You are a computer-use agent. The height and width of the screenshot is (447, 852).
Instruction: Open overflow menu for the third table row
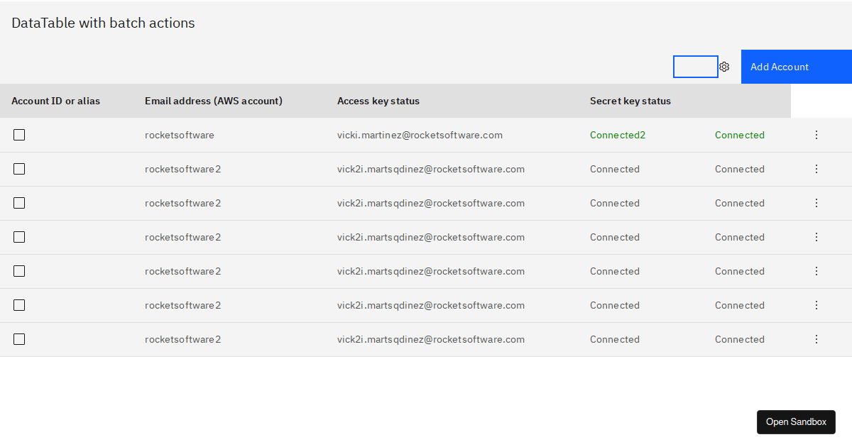816,203
